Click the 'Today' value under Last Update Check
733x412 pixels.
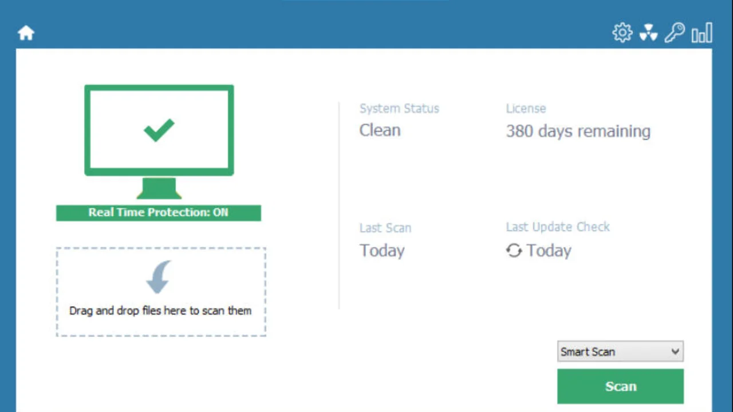(549, 251)
